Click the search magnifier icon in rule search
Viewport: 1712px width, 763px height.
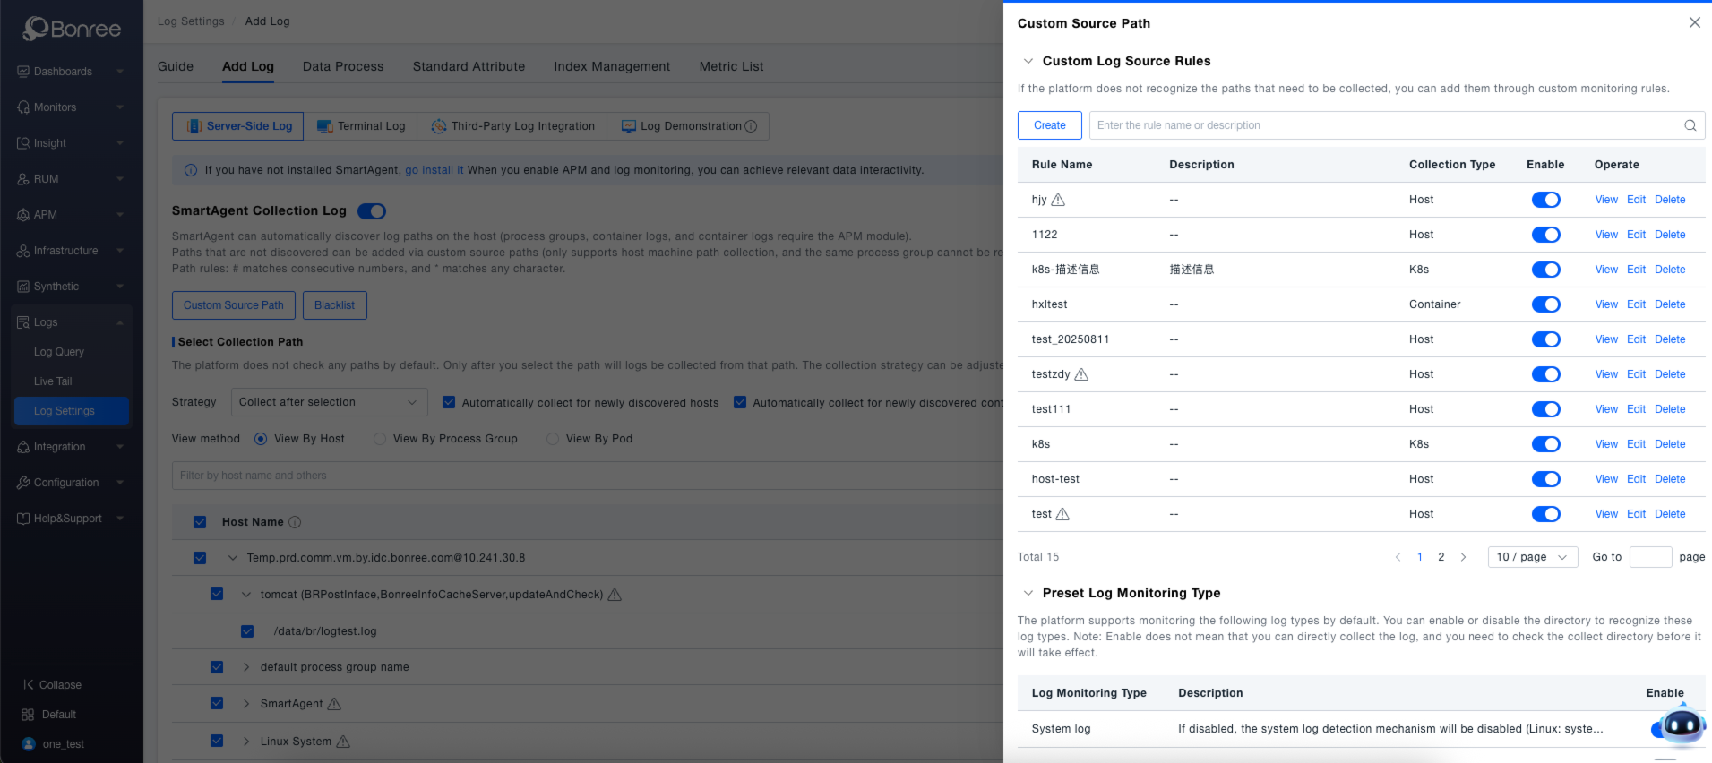(x=1690, y=125)
